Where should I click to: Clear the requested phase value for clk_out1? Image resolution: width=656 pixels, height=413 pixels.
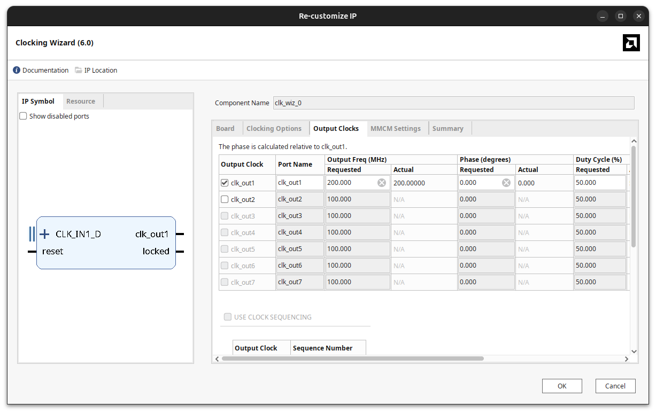(506, 183)
